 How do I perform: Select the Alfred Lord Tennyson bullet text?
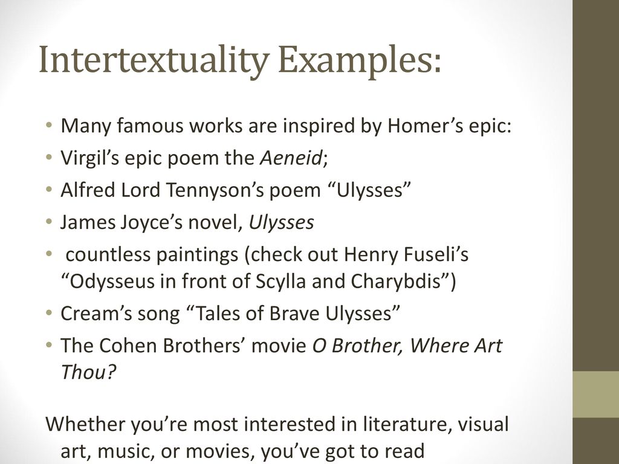(x=236, y=190)
